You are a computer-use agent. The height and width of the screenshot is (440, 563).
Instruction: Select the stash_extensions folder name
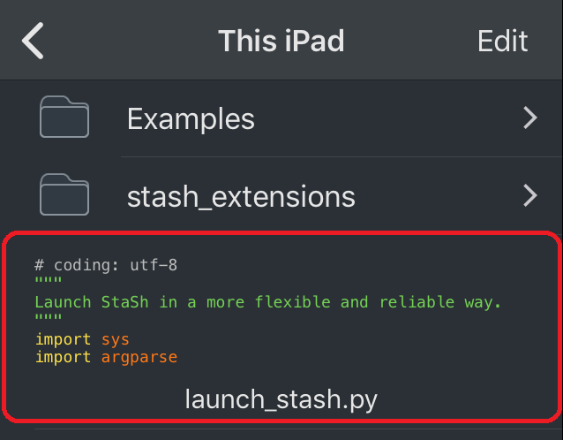click(241, 197)
